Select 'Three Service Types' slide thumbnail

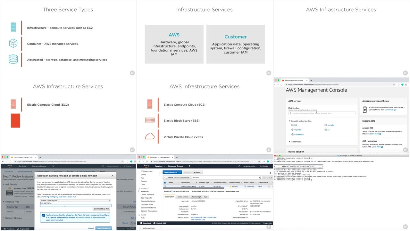click(x=68, y=38)
